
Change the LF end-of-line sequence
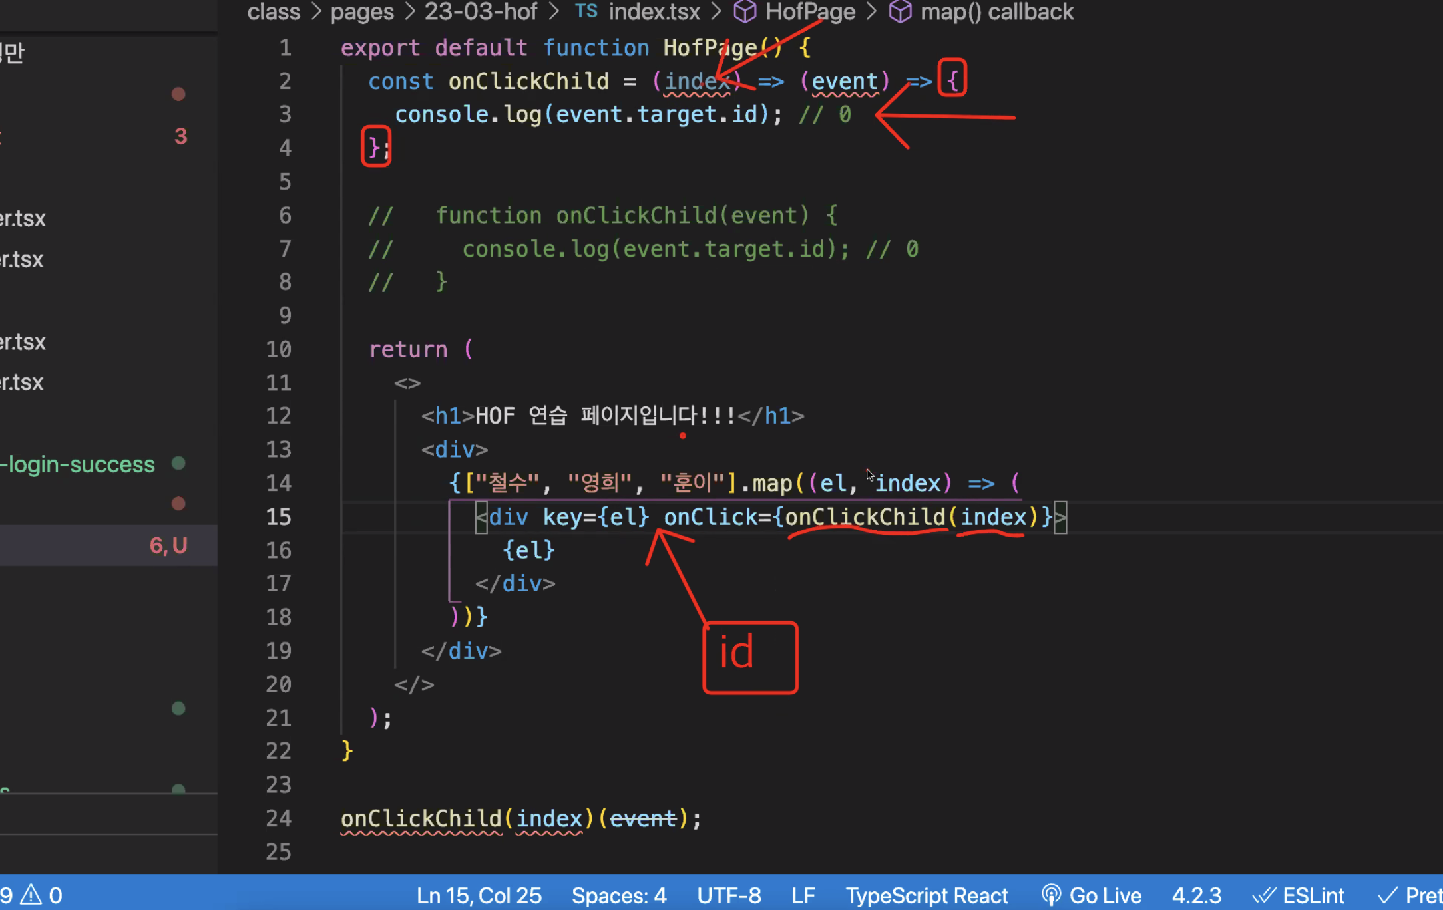(x=803, y=895)
